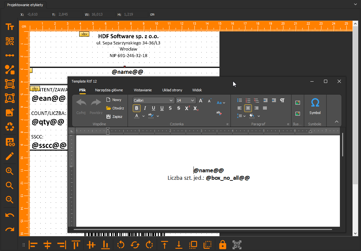Select the Projektowanie etykiety tab

25,5
